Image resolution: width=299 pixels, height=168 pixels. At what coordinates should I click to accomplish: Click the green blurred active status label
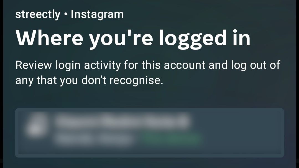tap(172, 139)
